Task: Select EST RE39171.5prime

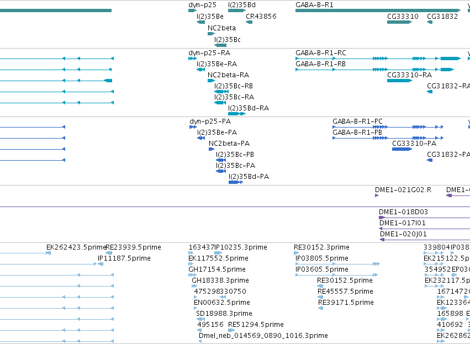Action: tap(346, 303)
